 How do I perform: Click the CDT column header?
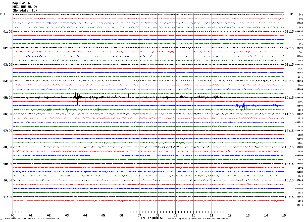pyautogui.click(x=3, y=14)
